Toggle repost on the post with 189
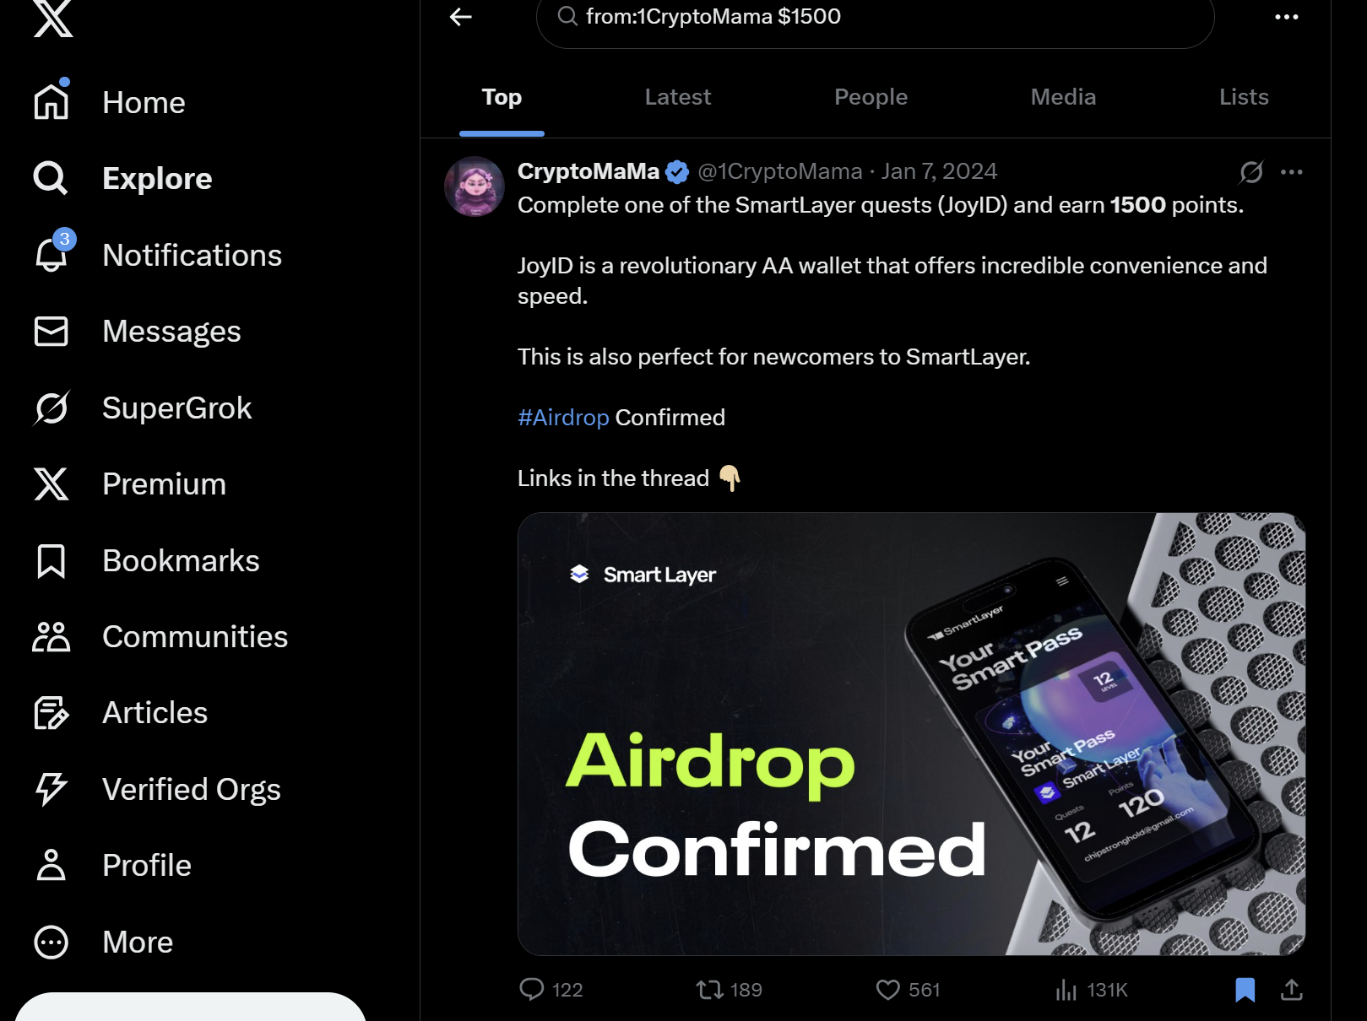Image resolution: width=1367 pixels, height=1021 pixels. click(729, 989)
